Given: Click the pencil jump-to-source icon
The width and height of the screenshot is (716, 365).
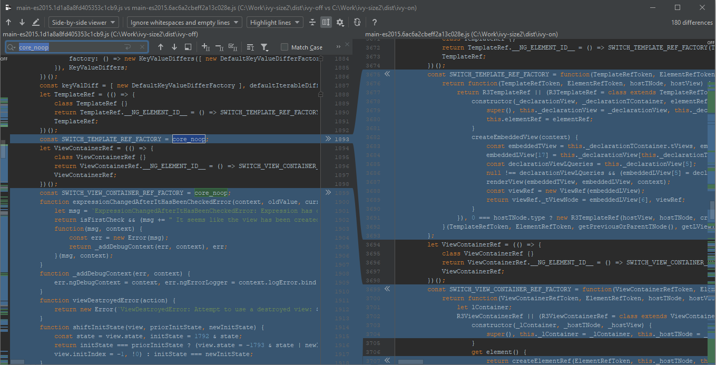Looking at the screenshot, I should [36, 23].
